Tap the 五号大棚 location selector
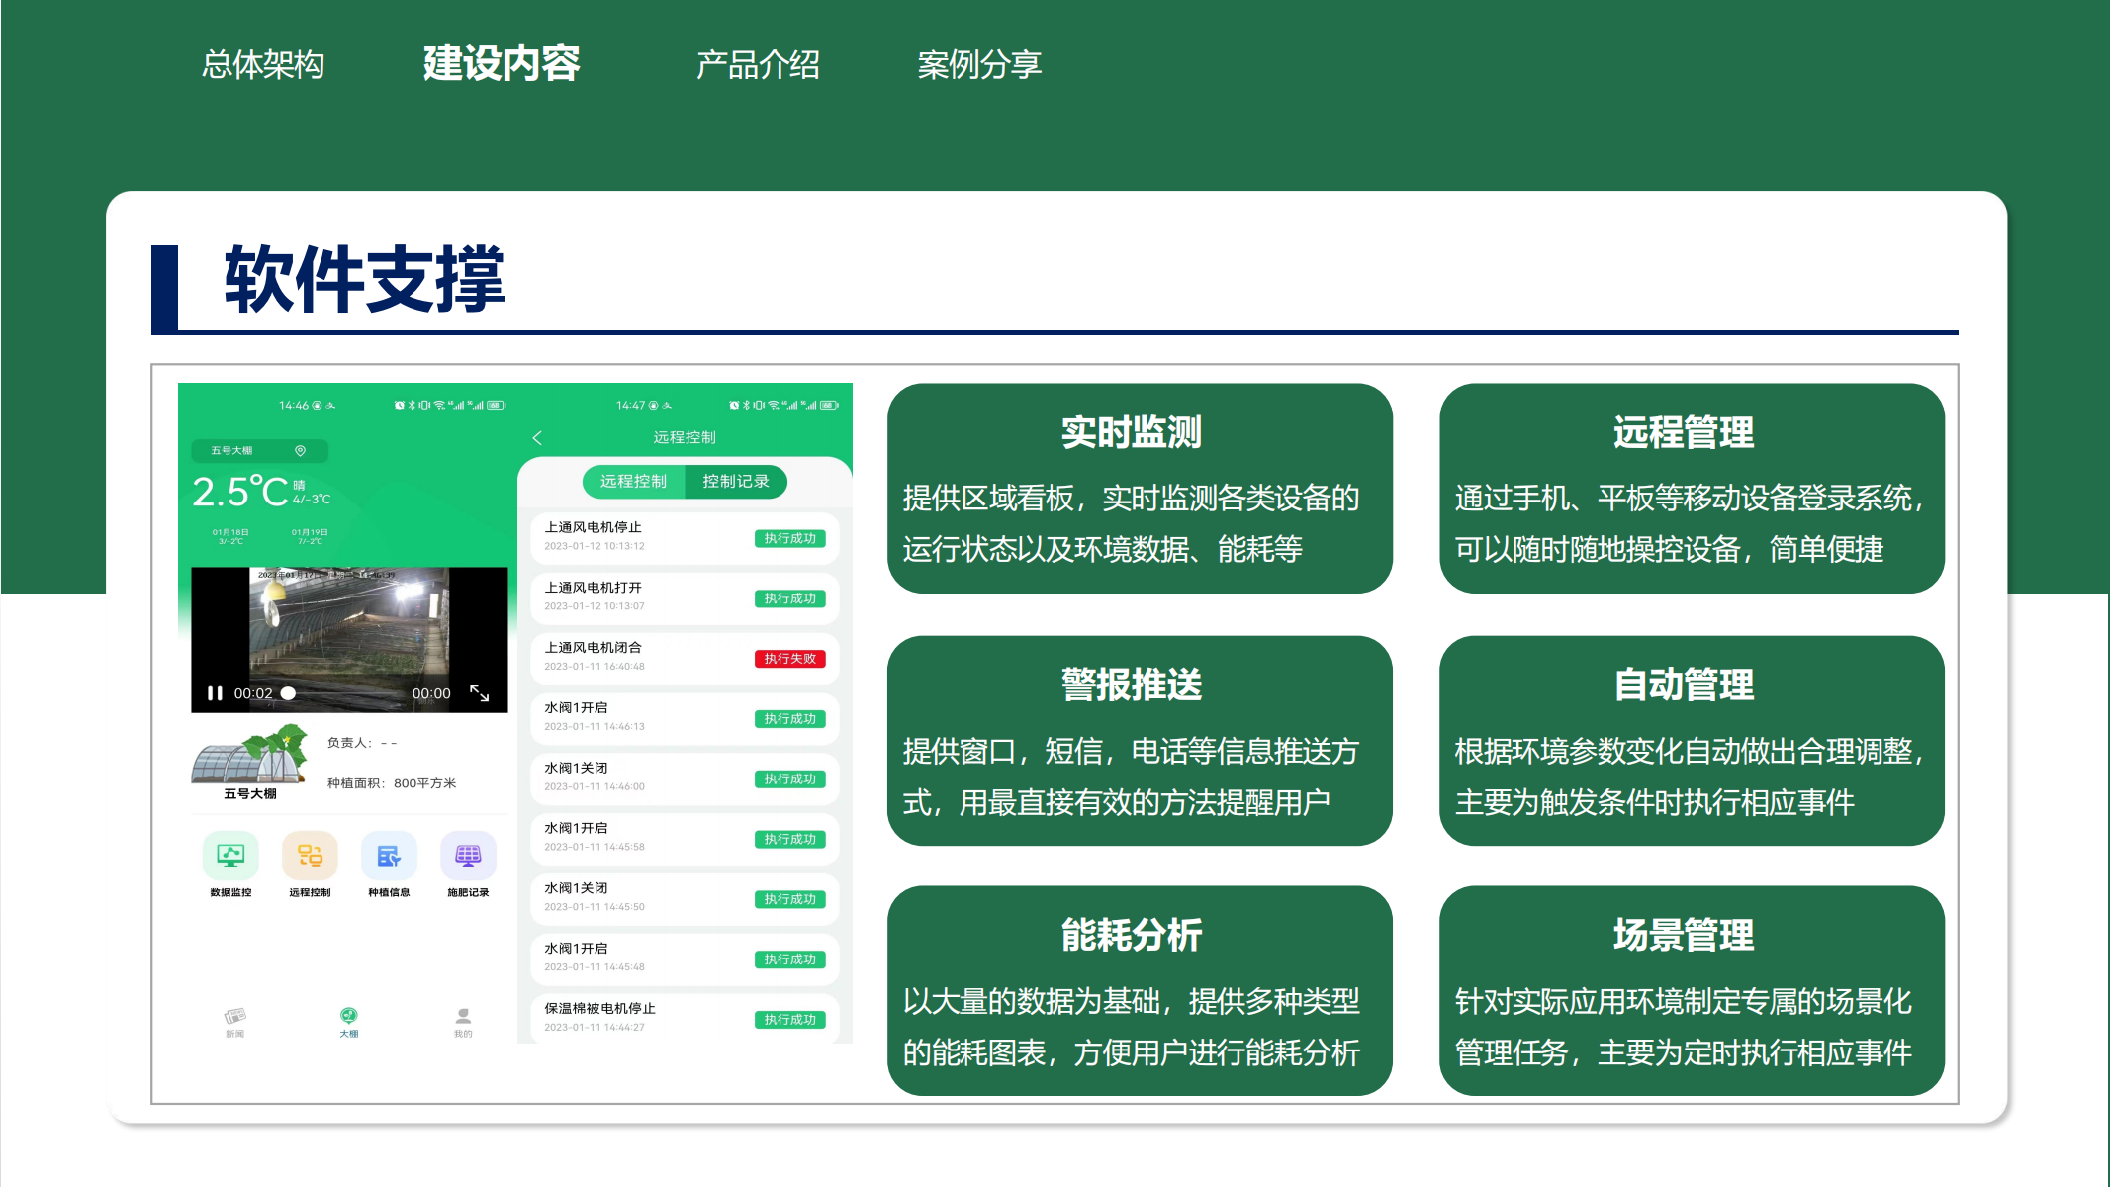This screenshot has width=2110, height=1187. [258, 451]
